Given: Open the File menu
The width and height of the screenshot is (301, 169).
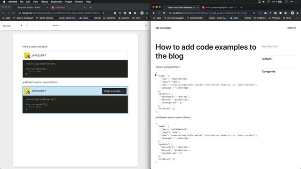Looking at the screenshot, I should pyautogui.click(x=22, y=2).
